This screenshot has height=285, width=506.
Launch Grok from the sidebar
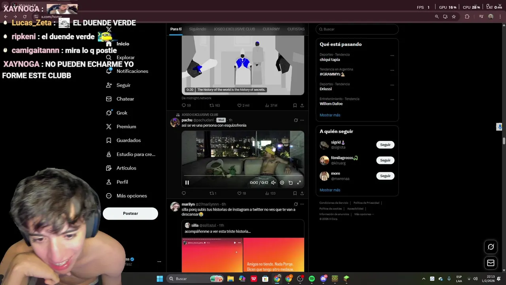[117, 113]
